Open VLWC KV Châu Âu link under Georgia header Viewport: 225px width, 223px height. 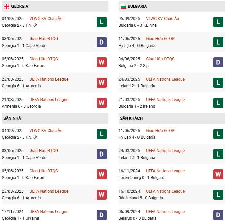click(46, 19)
